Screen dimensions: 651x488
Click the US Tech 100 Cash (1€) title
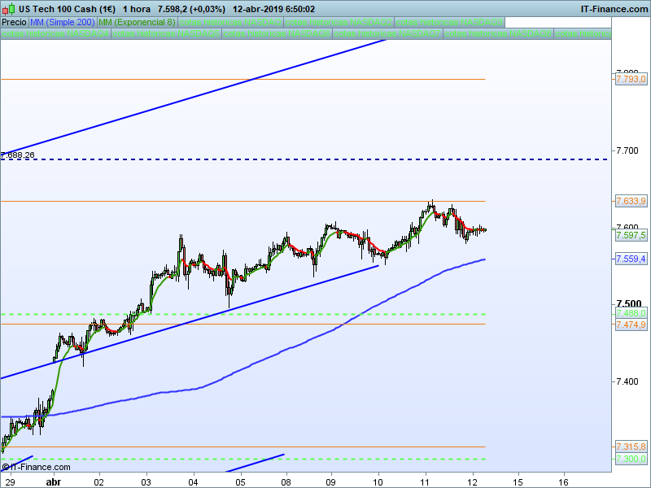pos(67,9)
